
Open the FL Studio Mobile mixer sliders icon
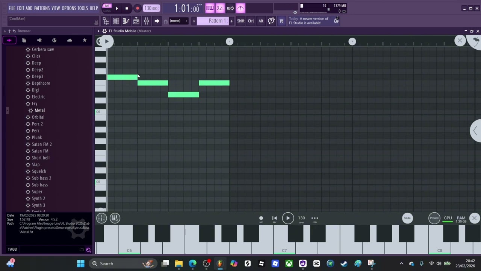click(101, 218)
